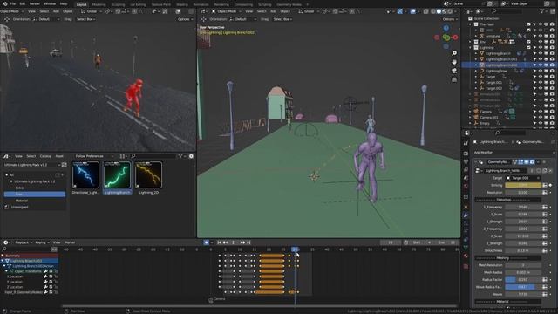
Task: Toggle selectability arrow for Empty object
Action: coord(534,123)
